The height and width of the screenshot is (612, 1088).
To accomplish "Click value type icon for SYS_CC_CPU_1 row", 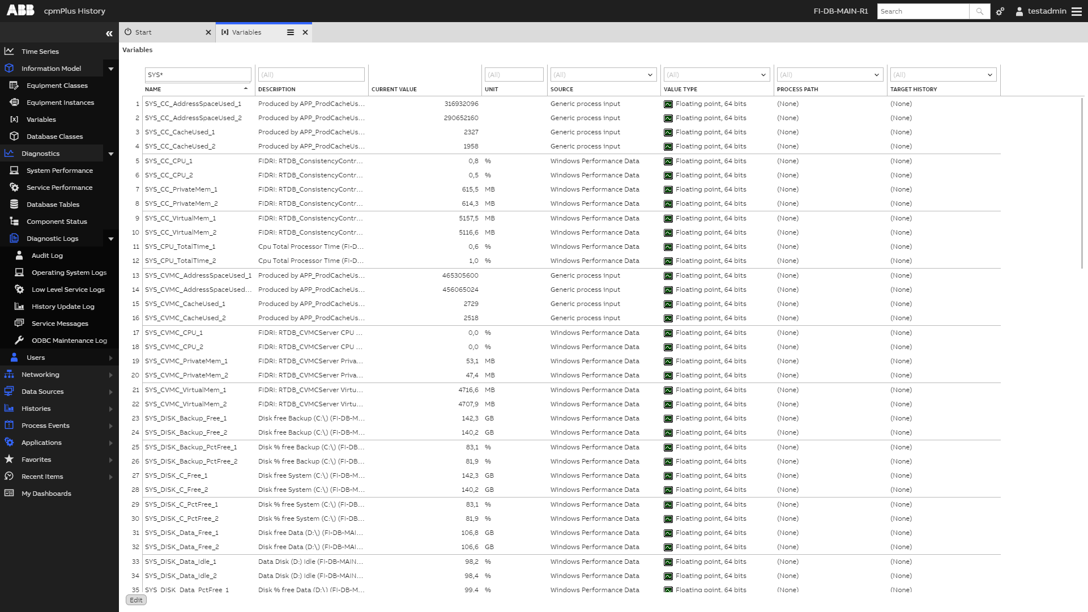I will 668,161.
